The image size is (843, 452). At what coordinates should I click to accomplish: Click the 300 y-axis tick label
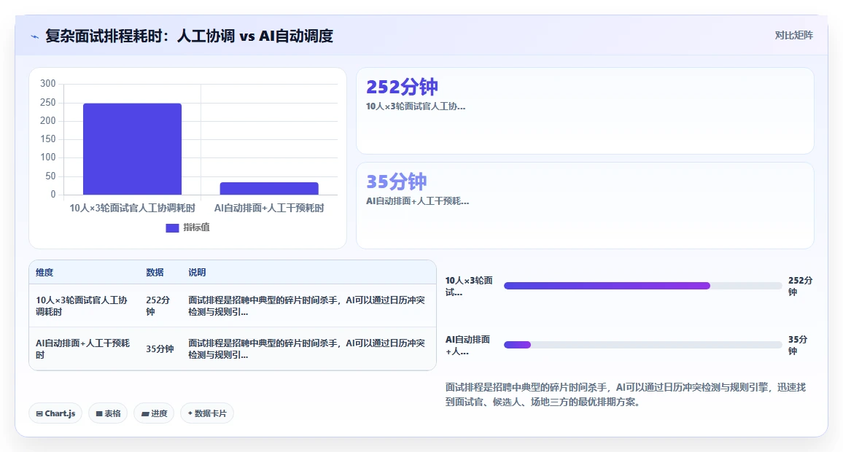click(x=48, y=83)
